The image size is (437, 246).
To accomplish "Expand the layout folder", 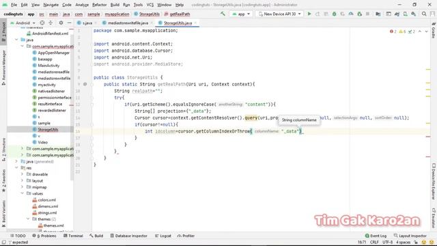I will coord(22,180).
